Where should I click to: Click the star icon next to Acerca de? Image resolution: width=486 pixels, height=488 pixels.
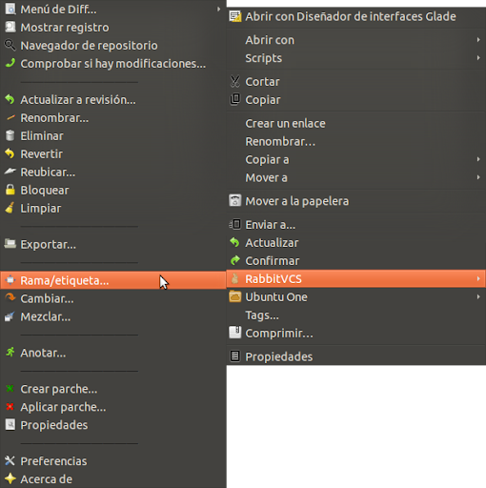[x=10, y=478]
